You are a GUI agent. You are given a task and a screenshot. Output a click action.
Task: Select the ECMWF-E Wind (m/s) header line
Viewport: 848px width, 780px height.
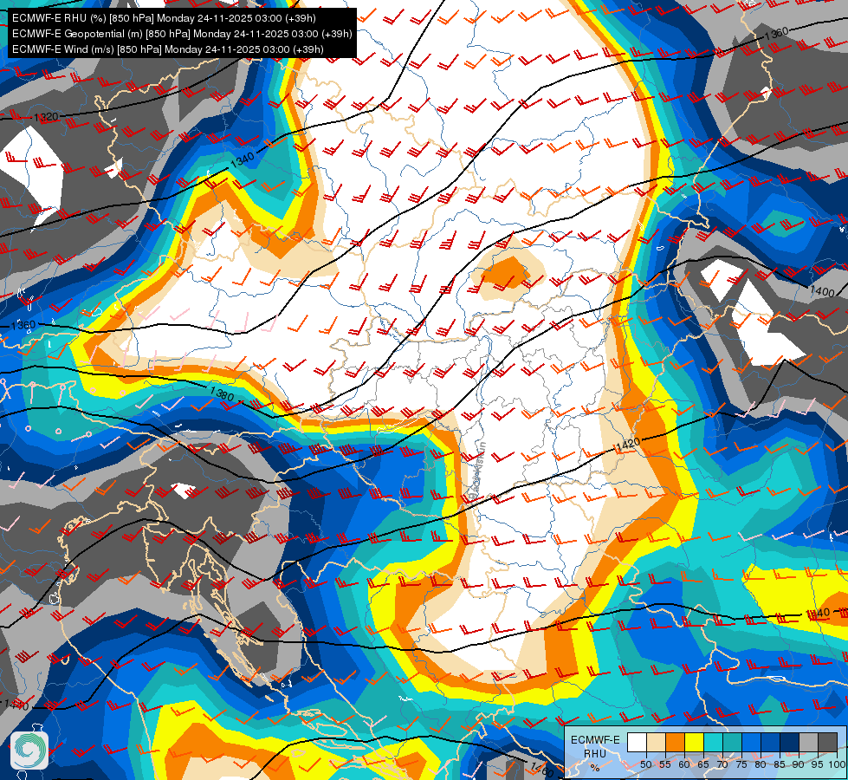168,49
